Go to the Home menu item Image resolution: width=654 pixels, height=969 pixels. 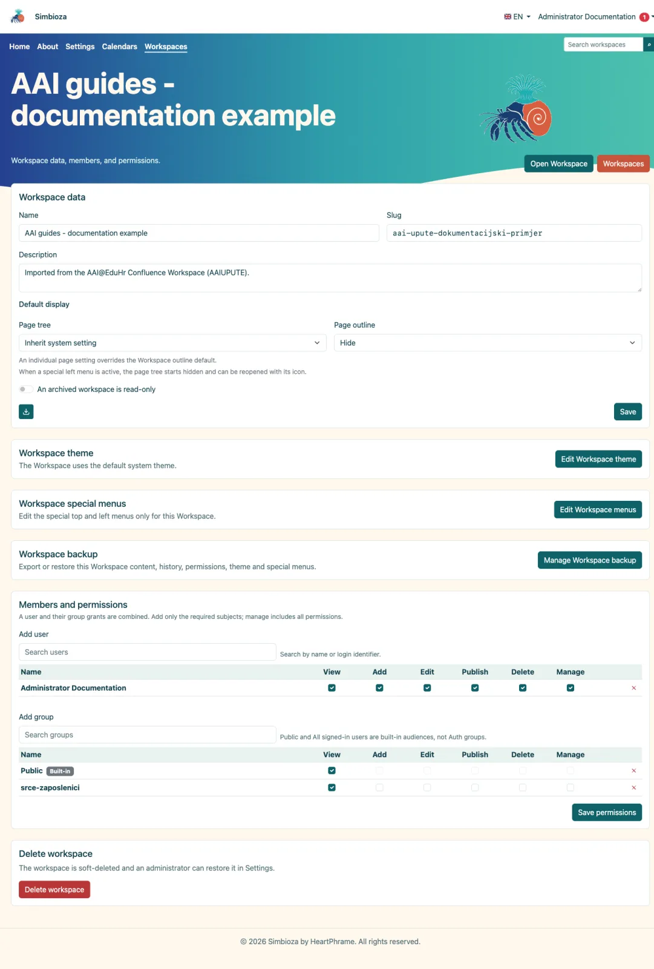pos(19,47)
